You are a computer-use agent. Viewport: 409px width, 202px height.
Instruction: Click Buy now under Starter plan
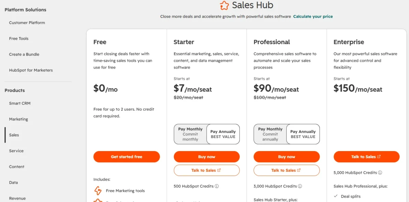coord(207,157)
